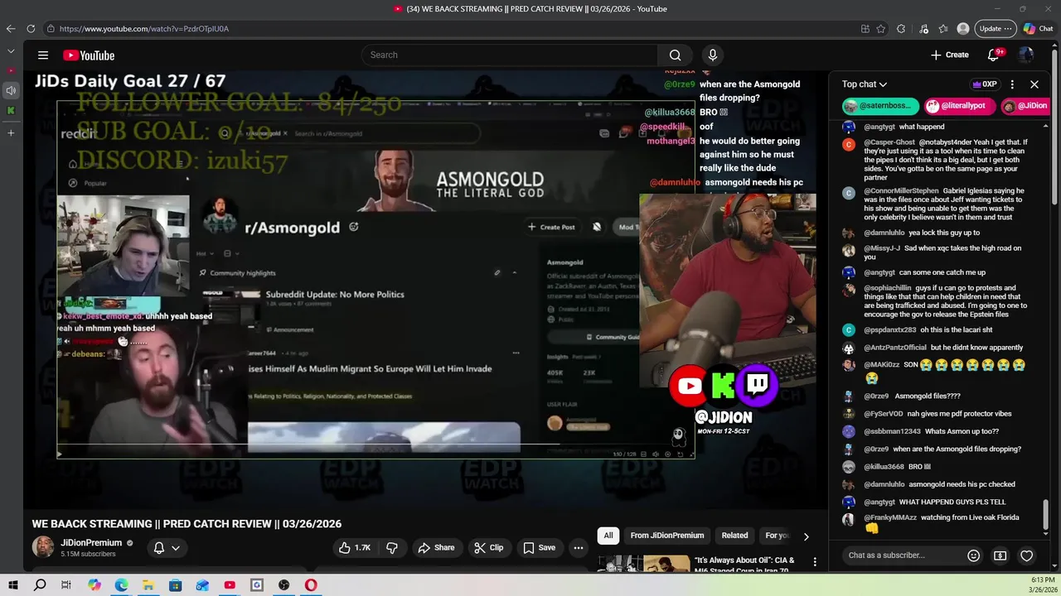Click the @literallypot pinned chat chip
This screenshot has height=596, width=1061.
pos(958,106)
